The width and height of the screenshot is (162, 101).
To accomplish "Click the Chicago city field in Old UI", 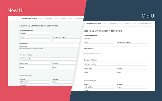I will [132, 68].
